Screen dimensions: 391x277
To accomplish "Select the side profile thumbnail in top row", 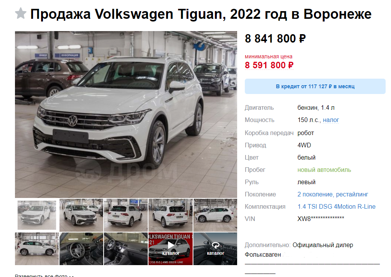I will (x=215, y=215).
